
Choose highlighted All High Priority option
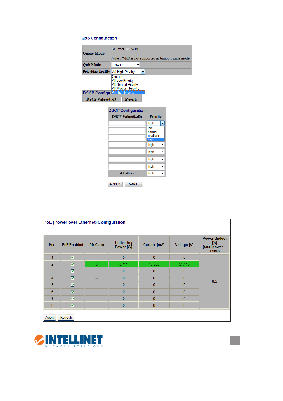pos(128,92)
